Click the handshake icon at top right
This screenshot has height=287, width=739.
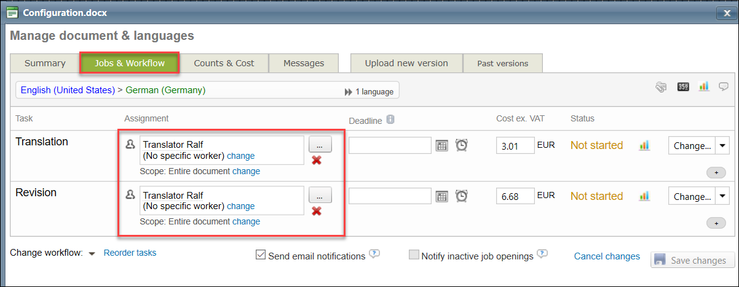point(661,86)
